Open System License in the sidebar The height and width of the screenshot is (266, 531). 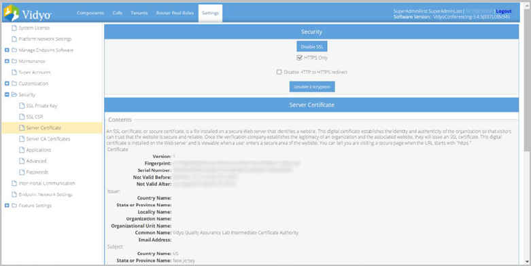tap(34, 28)
